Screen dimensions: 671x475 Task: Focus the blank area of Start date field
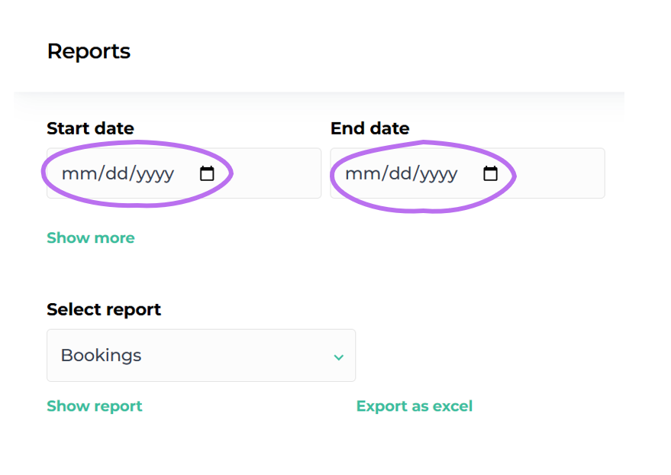click(275, 174)
